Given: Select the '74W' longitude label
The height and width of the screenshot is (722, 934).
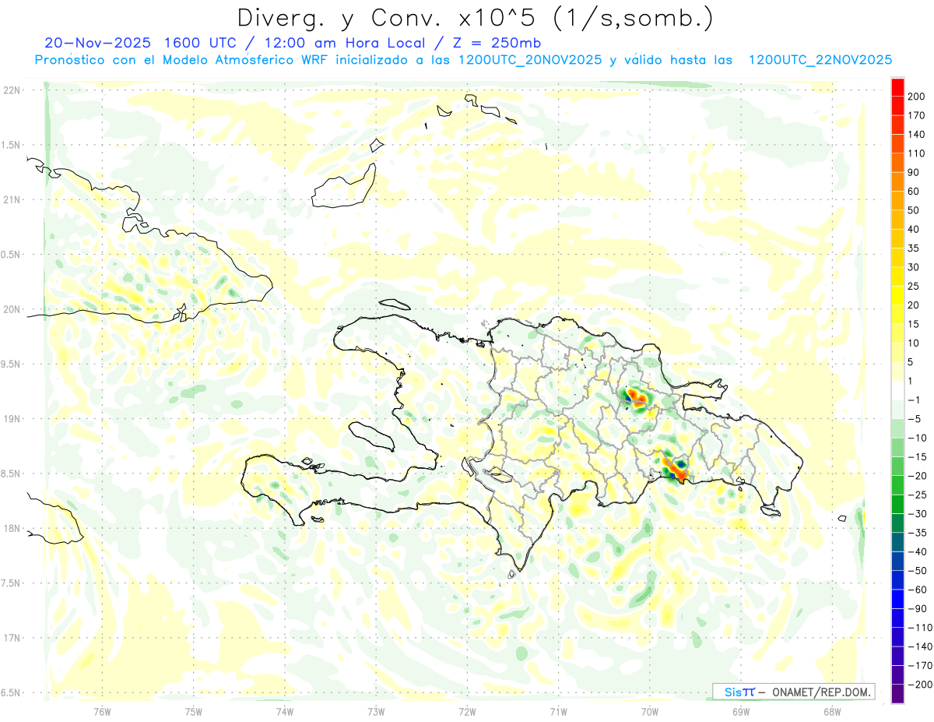Looking at the screenshot, I should pos(285,711).
